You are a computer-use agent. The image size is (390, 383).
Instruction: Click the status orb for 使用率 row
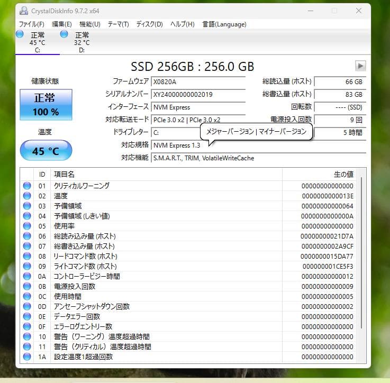27,226
